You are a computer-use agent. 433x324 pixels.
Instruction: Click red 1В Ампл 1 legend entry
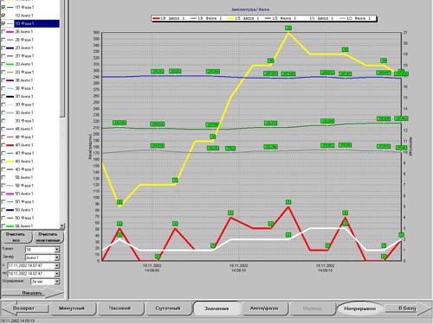tap(169, 18)
